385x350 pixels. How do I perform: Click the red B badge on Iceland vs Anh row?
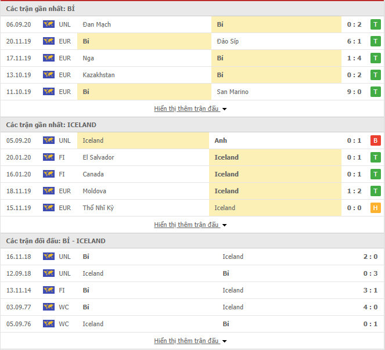pyautogui.click(x=376, y=140)
